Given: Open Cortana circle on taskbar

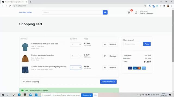Looking at the screenshot, I should (x=14, y=95).
